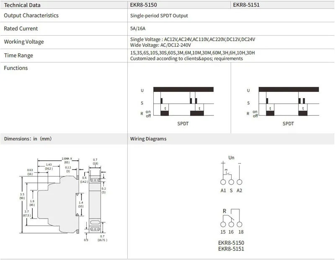Click the EKR8-5151 timing function diagram
The height and width of the screenshot is (260, 335).
(286, 103)
